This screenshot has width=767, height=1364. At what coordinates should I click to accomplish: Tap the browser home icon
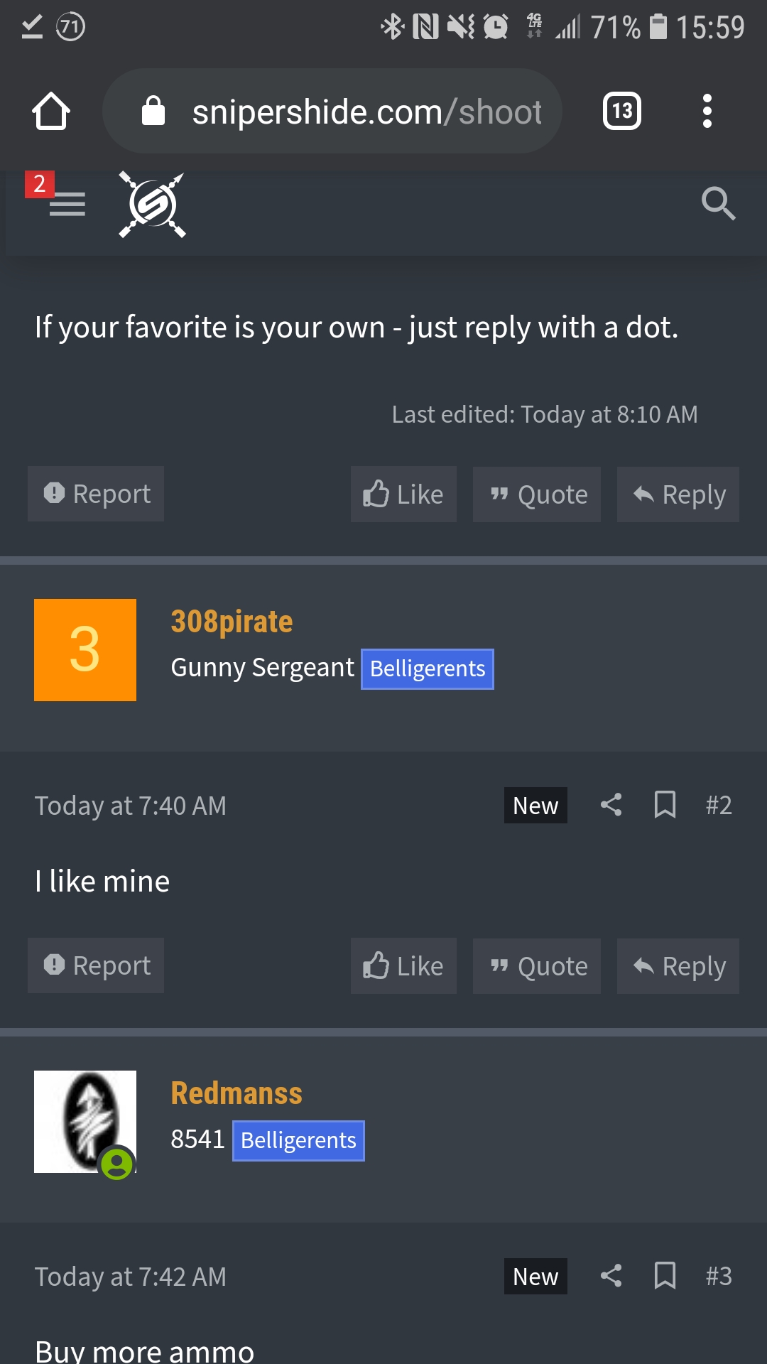(51, 112)
